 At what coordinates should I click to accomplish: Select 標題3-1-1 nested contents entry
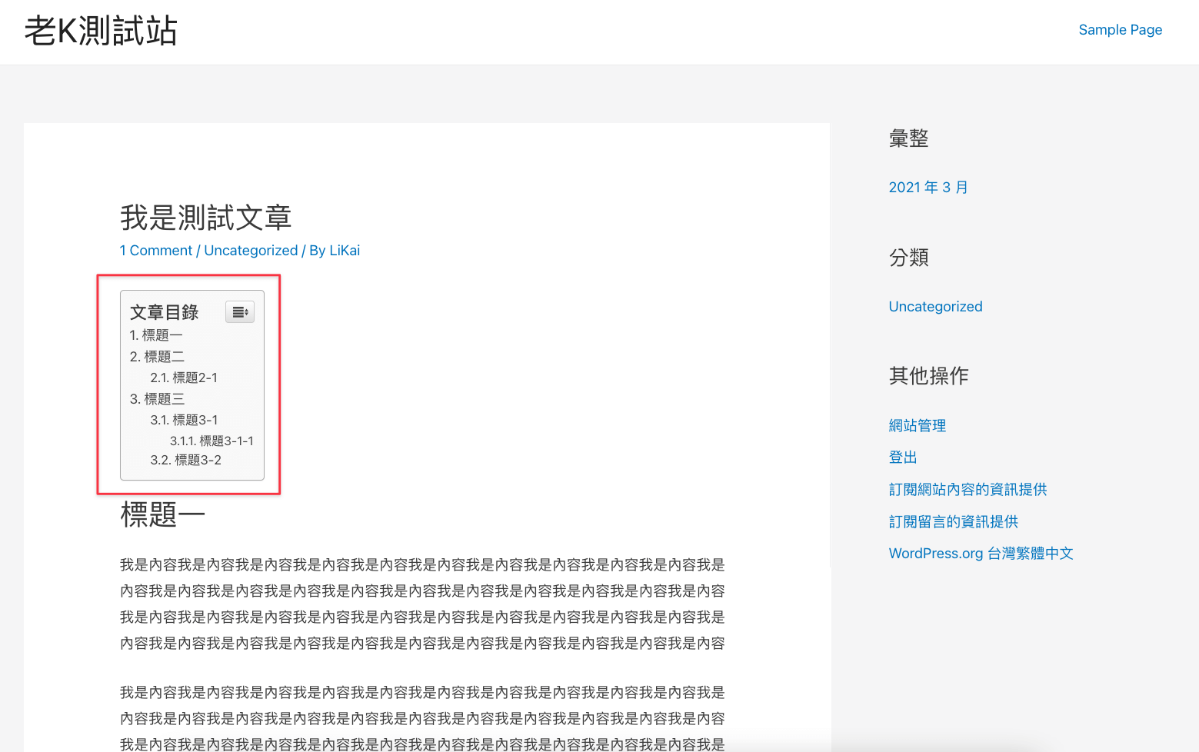[x=211, y=441]
